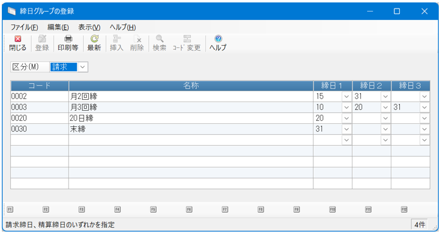Viewport: 440px width, 234px height.
Task: Expand 締日1 dropdown for row 0002
Action: click(346, 97)
